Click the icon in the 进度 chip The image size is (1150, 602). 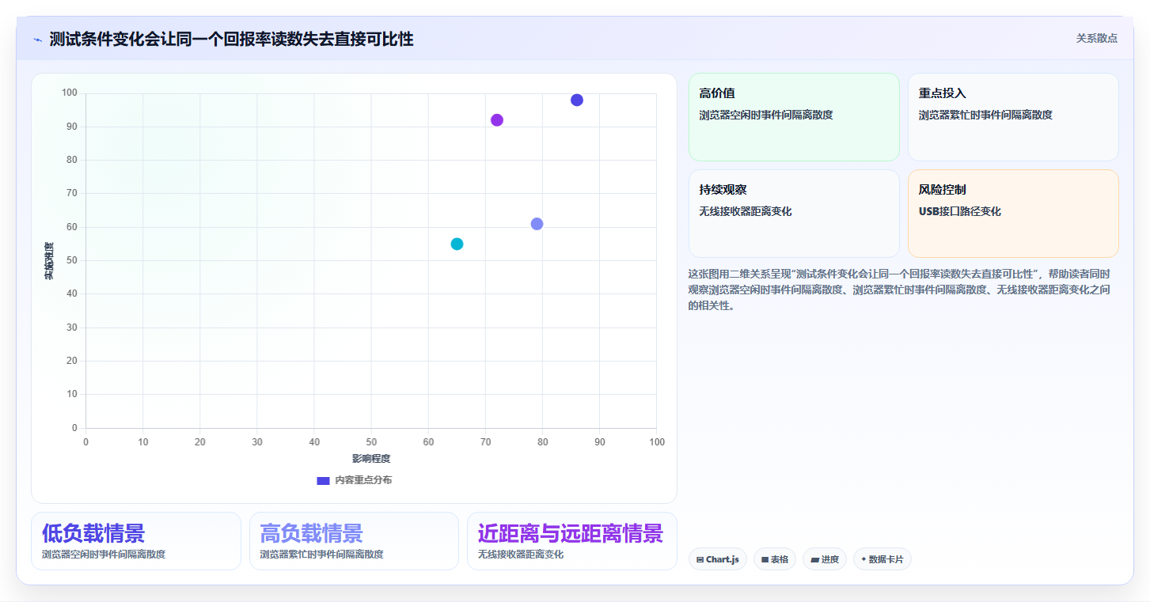click(x=814, y=559)
